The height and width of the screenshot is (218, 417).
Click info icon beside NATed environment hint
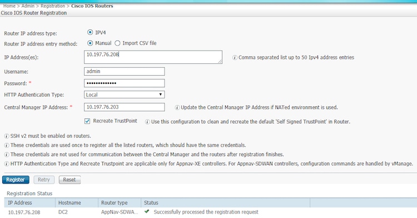[177, 108]
